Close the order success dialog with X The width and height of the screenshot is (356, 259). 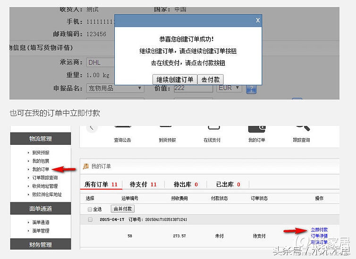258,20
